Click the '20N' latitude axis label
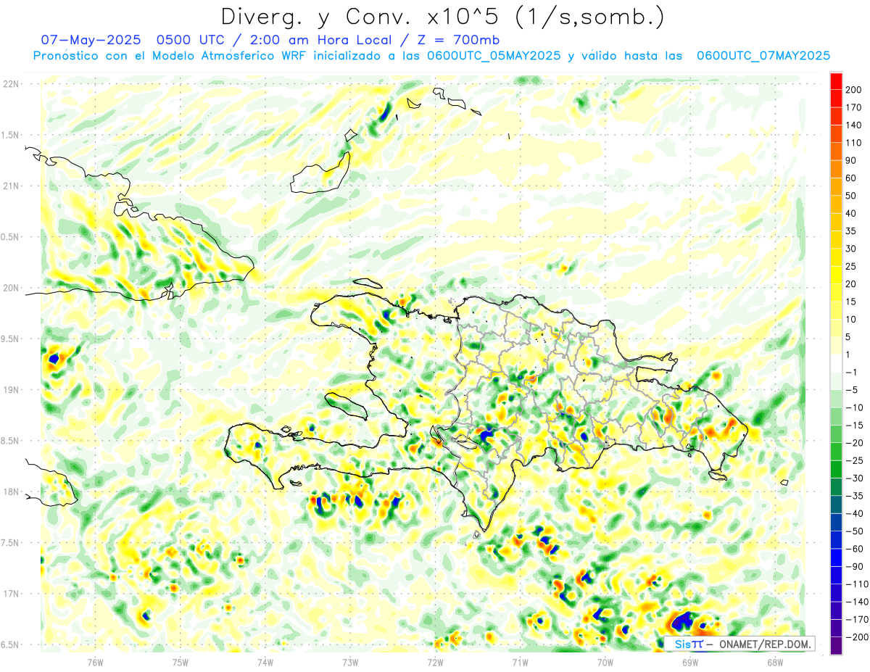The height and width of the screenshot is (672, 870). (x=11, y=288)
